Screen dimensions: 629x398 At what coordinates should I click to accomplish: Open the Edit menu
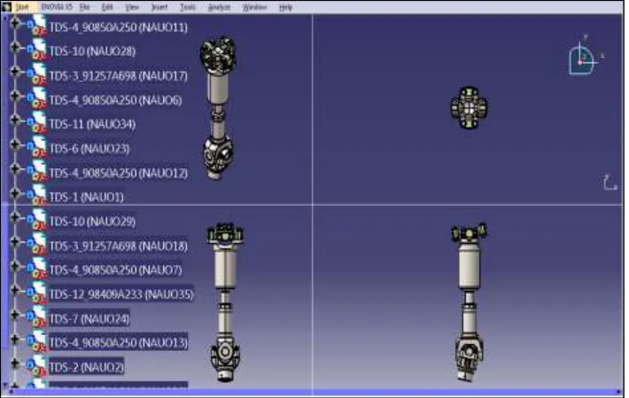(x=107, y=7)
